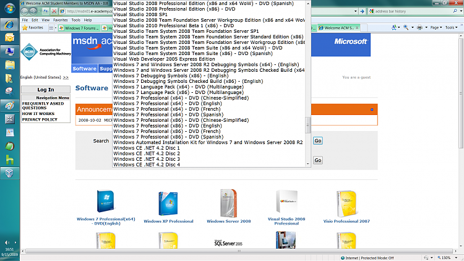Open the Windows 7 Professional(x64) product box

click(x=105, y=201)
